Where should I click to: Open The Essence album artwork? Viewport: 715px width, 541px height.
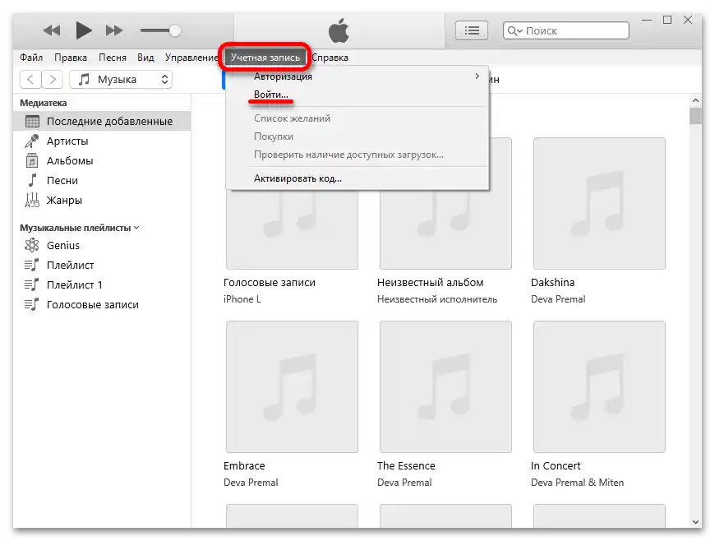(x=445, y=386)
